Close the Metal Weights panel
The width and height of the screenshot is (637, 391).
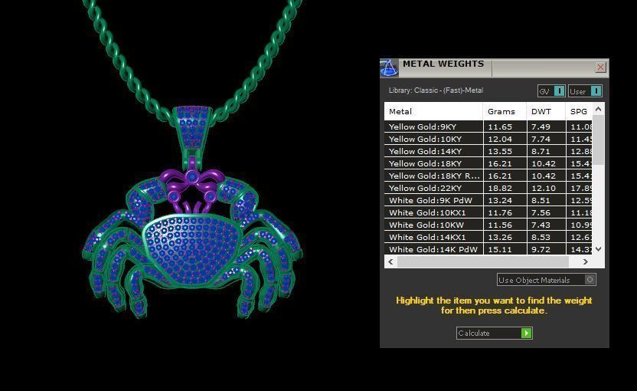(x=600, y=67)
